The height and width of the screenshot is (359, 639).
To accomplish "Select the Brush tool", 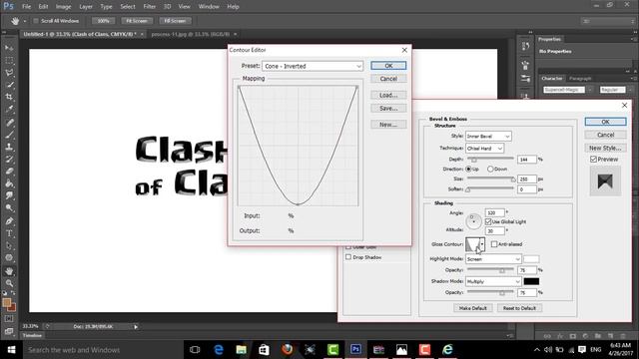I will tap(9, 135).
